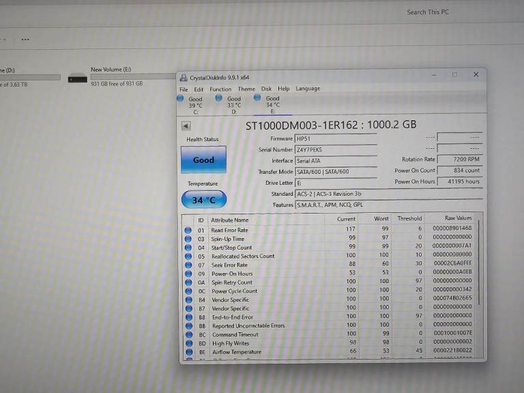Minimize the CrystalDiskInfo window

pyautogui.click(x=434, y=75)
